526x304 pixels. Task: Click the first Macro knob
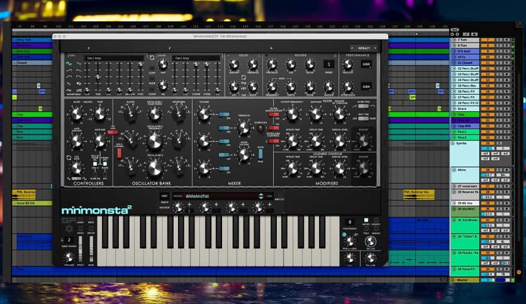point(178,208)
